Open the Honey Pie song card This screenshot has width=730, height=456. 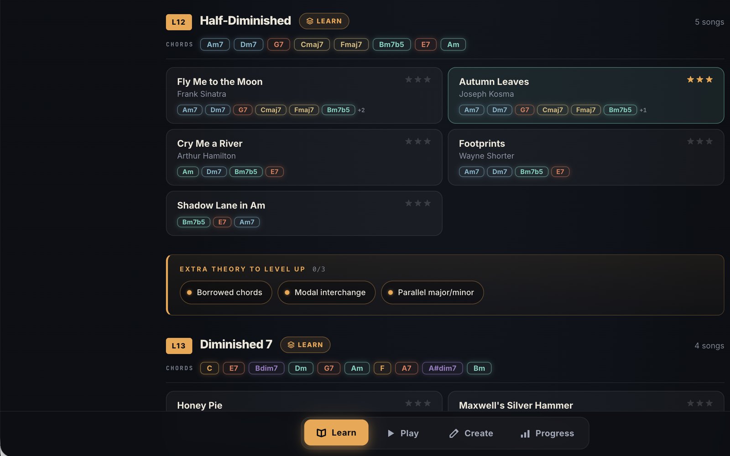[304, 401]
